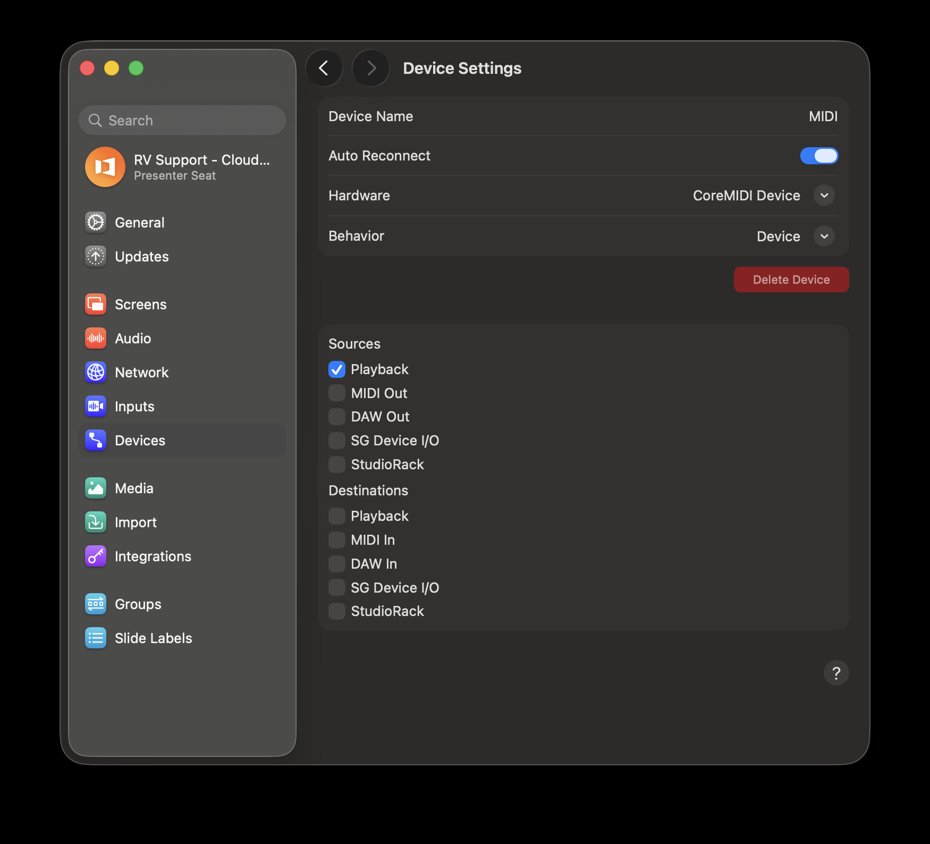Check the DAW Out source checkbox

coord(337,417)
